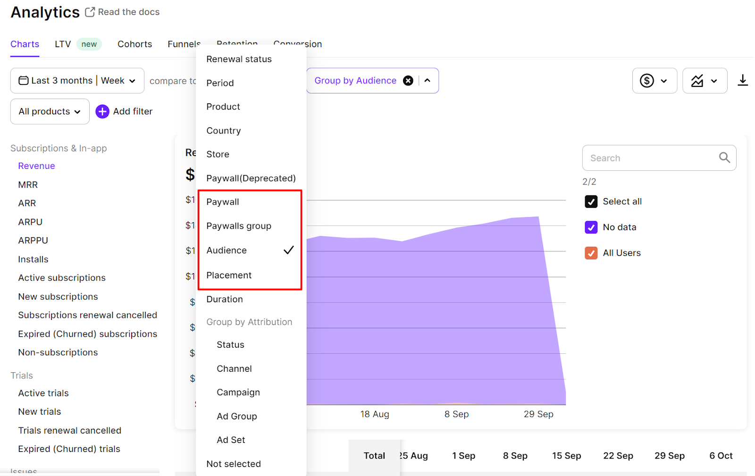Image resolution: width=755 pixels, height=476 pixels.
Task: Uncheck the No data checkbox
Action: pyautogui.click(x=591, y=227)
